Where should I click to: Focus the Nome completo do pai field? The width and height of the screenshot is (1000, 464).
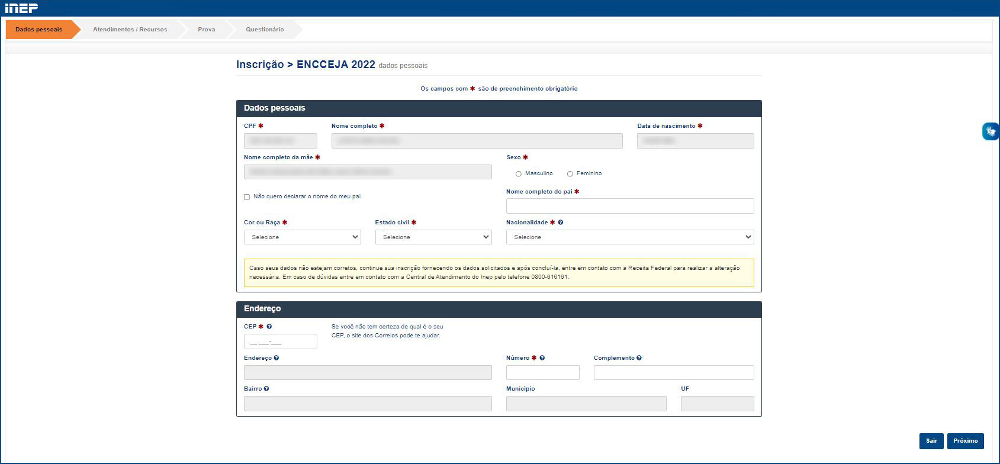[x=629, y=206]
